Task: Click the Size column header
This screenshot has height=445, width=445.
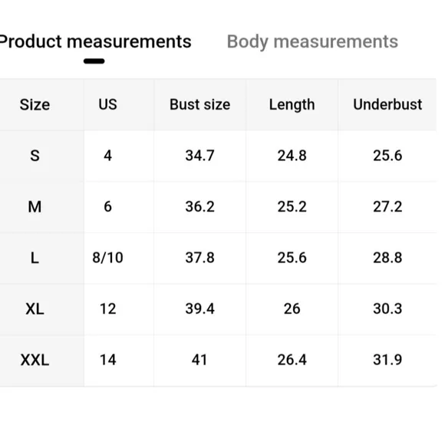Action: (x=35, y=104)
